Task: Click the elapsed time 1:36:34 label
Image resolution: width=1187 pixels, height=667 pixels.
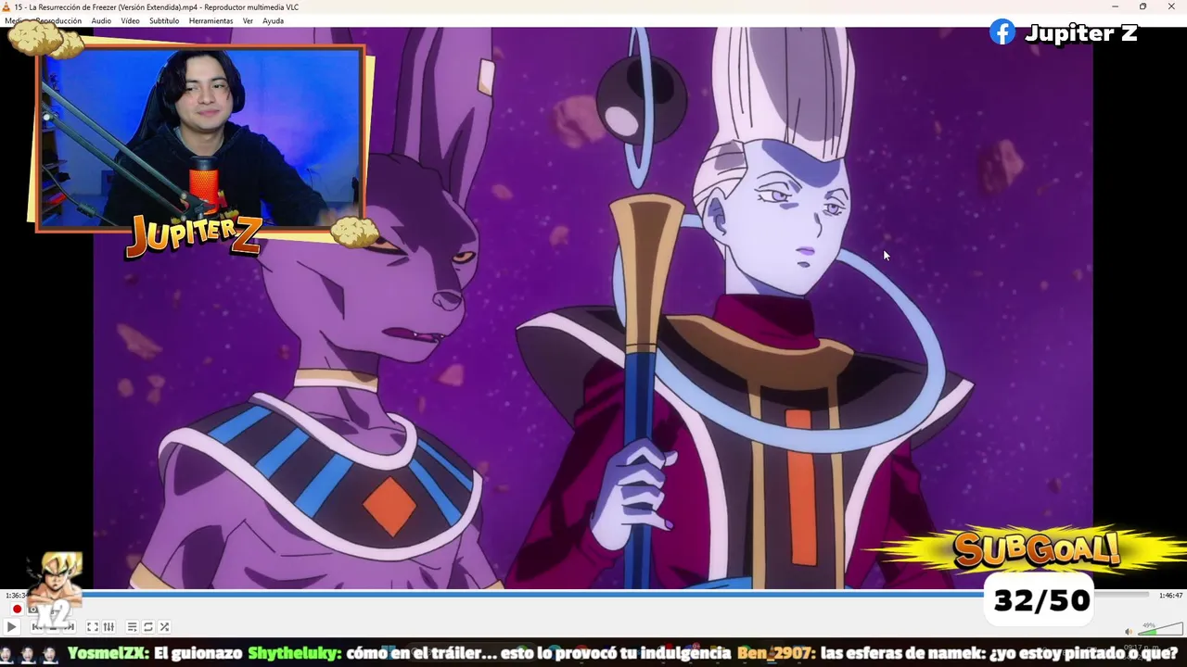Action: point(16,596)
